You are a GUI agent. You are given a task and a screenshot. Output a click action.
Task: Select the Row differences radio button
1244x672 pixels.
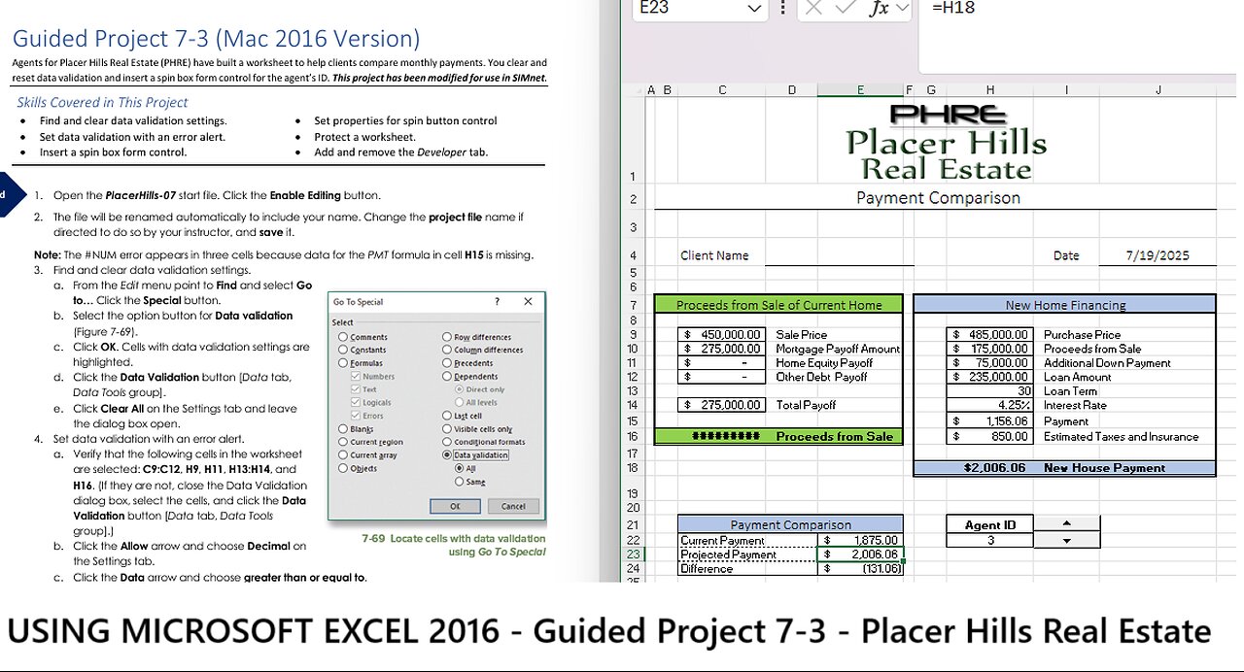coord(447,337)
